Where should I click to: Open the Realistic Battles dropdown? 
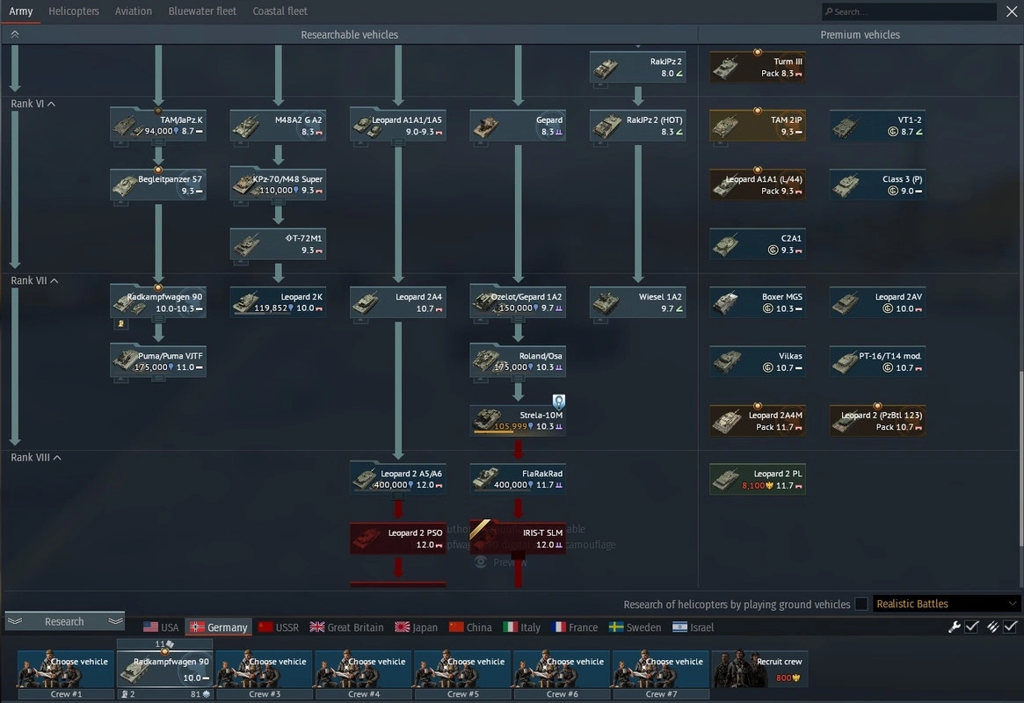pos(946,604)
